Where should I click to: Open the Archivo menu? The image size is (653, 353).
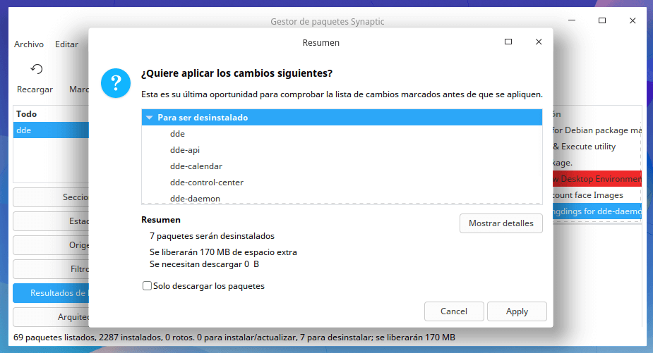coord(29,44)
